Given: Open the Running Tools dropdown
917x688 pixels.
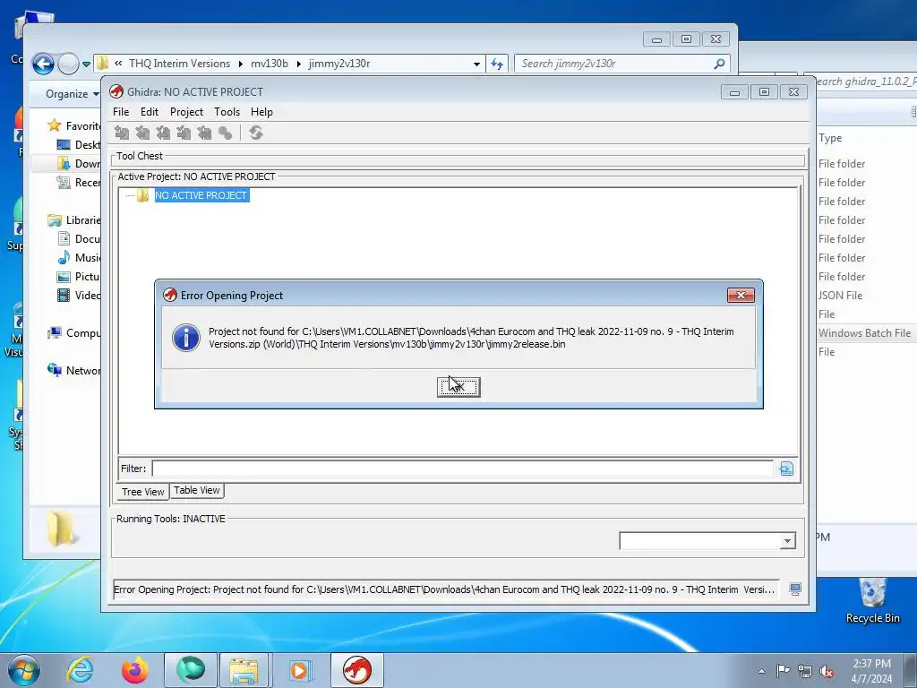Looking at the screenshot, I should 787,540.
